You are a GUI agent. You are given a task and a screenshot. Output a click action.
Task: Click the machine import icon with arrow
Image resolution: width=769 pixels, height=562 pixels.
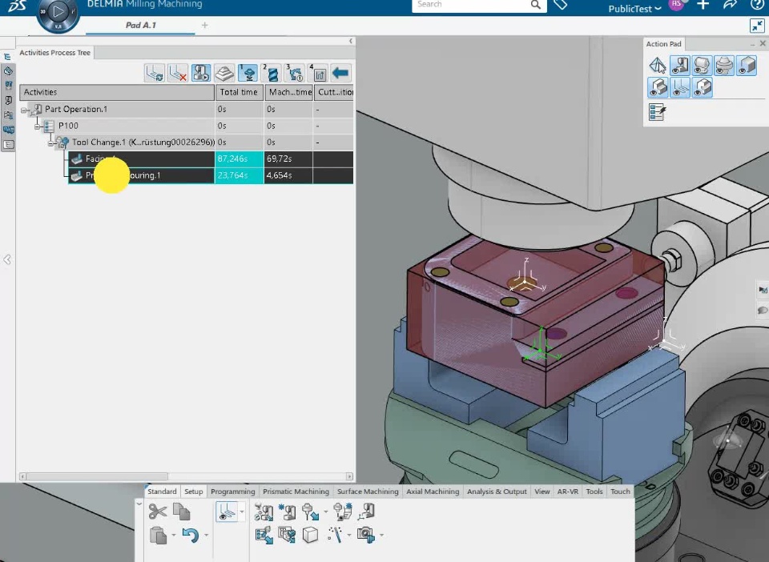click(264, 512)
